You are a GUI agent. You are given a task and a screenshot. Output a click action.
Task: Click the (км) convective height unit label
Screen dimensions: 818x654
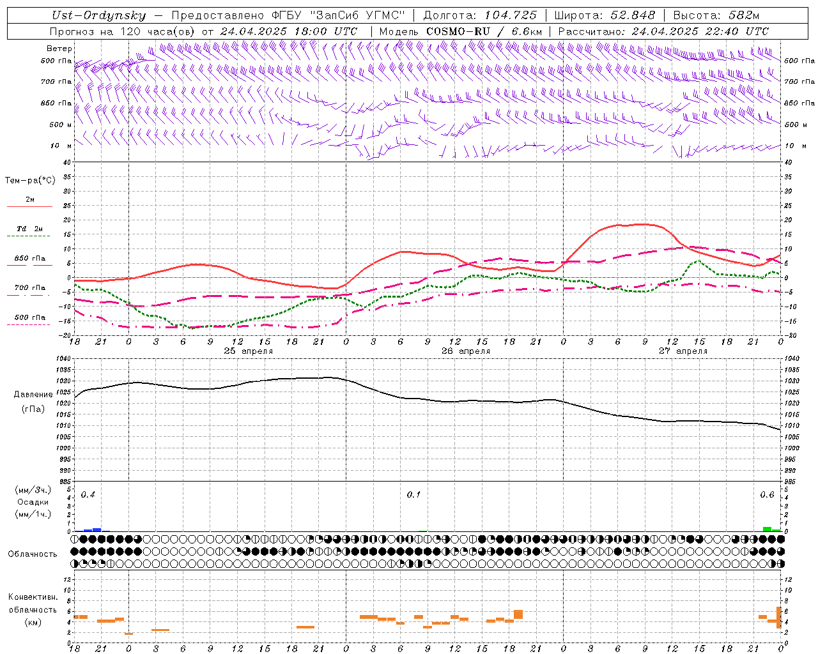[33, 622]
